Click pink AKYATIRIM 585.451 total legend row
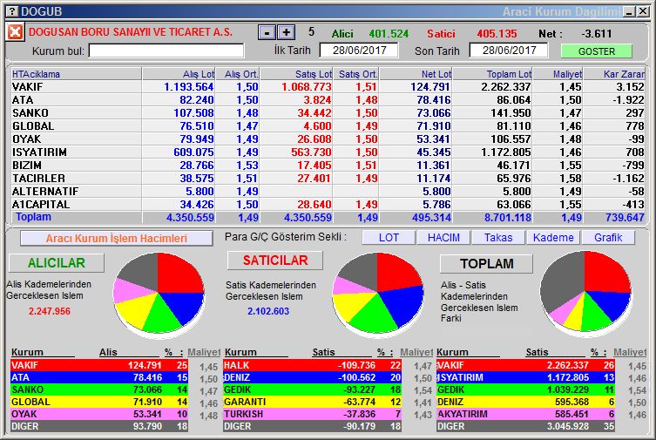Image resolution: width=656 pixels, height=440 pixels. pos(525,414)
